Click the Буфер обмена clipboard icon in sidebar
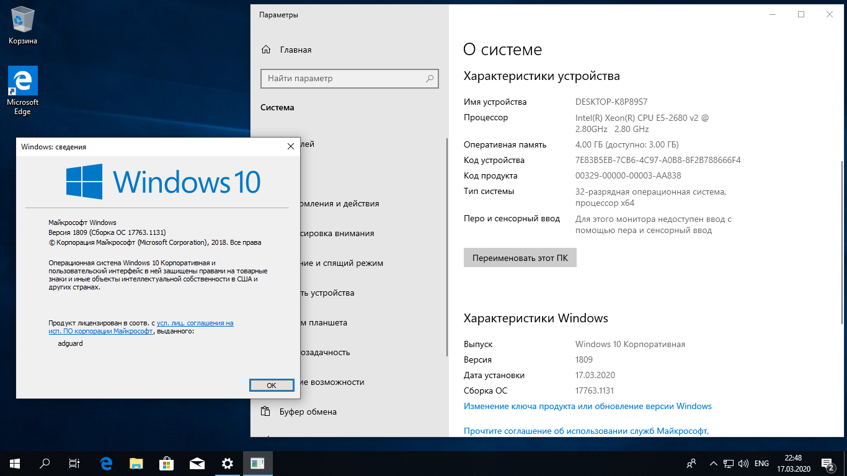 coord(266,412)
